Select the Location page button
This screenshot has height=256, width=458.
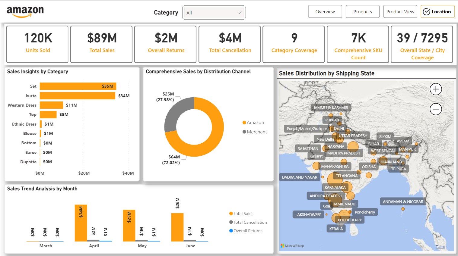[437, 11]
